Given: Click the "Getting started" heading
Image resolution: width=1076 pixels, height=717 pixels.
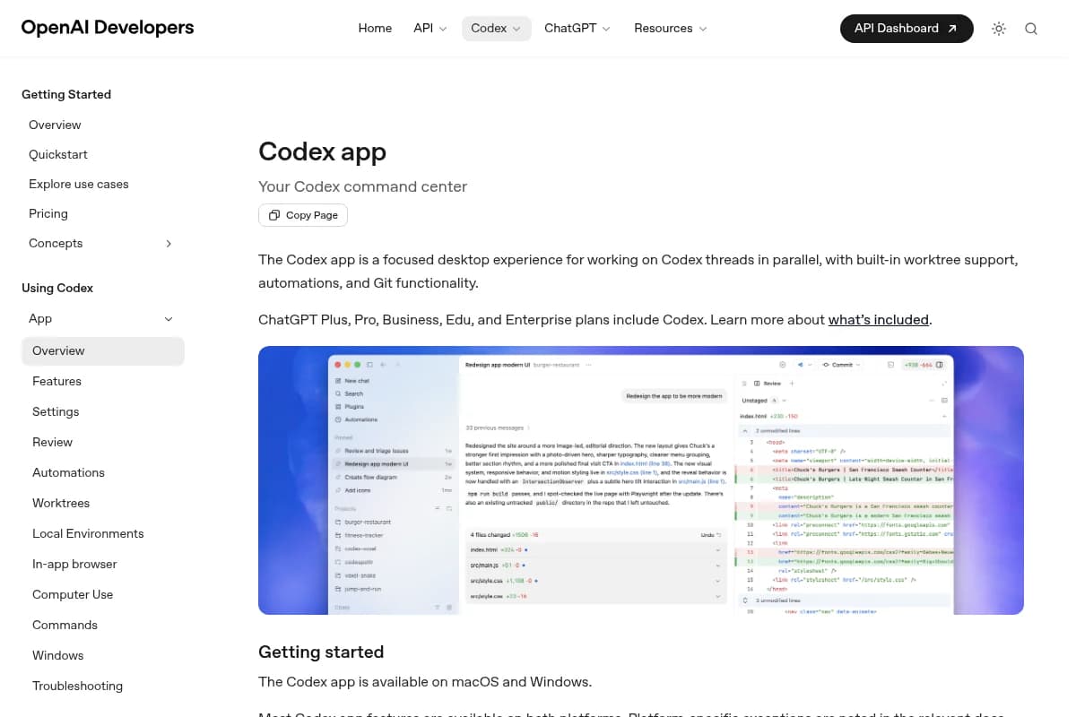Looking at the screenshot, I should click(321, 652).
